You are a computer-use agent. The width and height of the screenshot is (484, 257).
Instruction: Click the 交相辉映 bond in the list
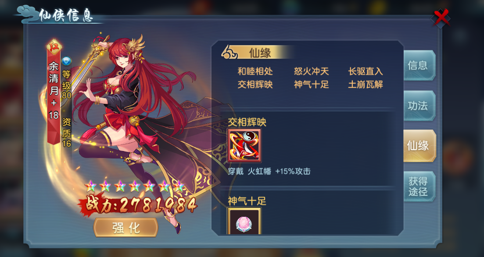[255, 84]
